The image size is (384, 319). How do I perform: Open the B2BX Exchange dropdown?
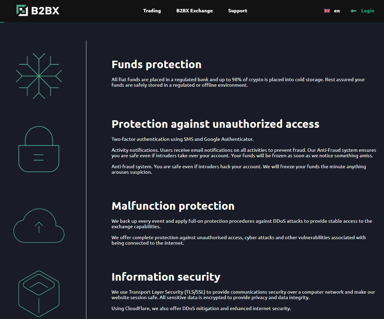[x=194, y=11]
